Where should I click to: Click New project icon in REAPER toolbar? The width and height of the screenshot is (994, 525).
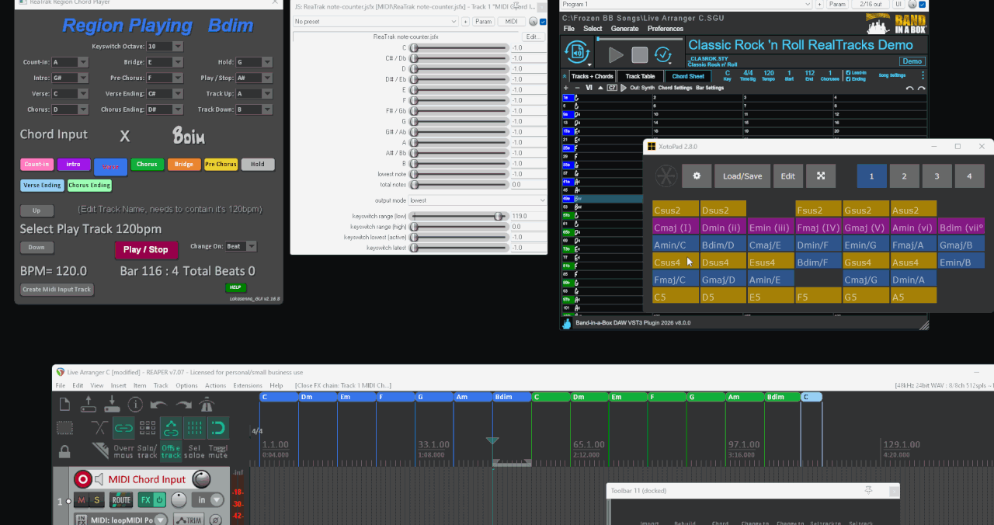65,404
